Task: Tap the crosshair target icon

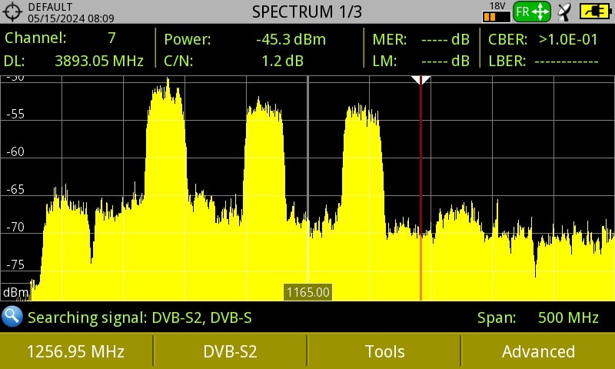Action: (x=12, y=12)
